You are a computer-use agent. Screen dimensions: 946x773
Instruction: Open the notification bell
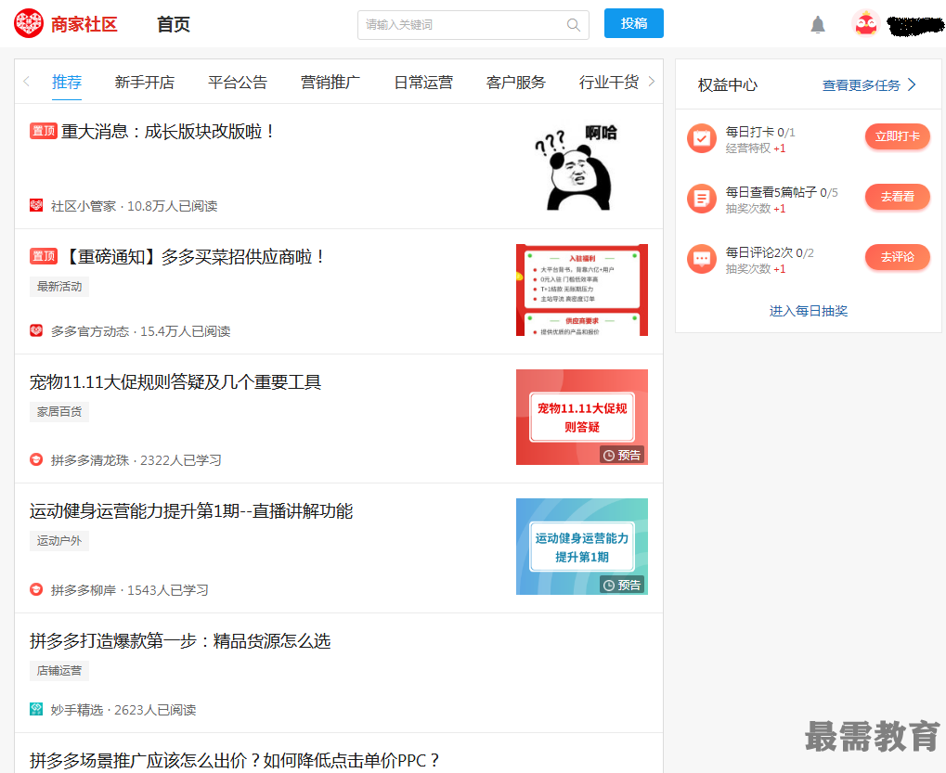click(x=818, y=25)
